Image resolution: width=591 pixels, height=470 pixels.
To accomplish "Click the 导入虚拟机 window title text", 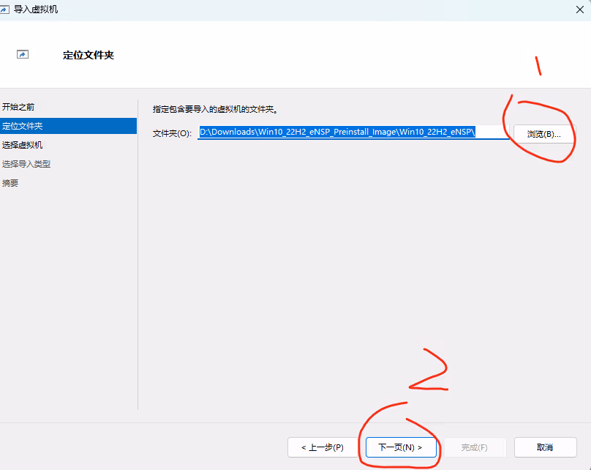I will click(36, 9).
